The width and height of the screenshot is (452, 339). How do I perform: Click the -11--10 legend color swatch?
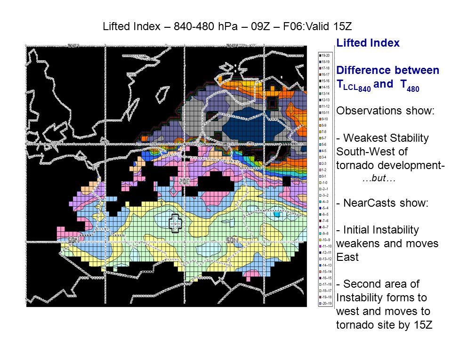[320, 246]
